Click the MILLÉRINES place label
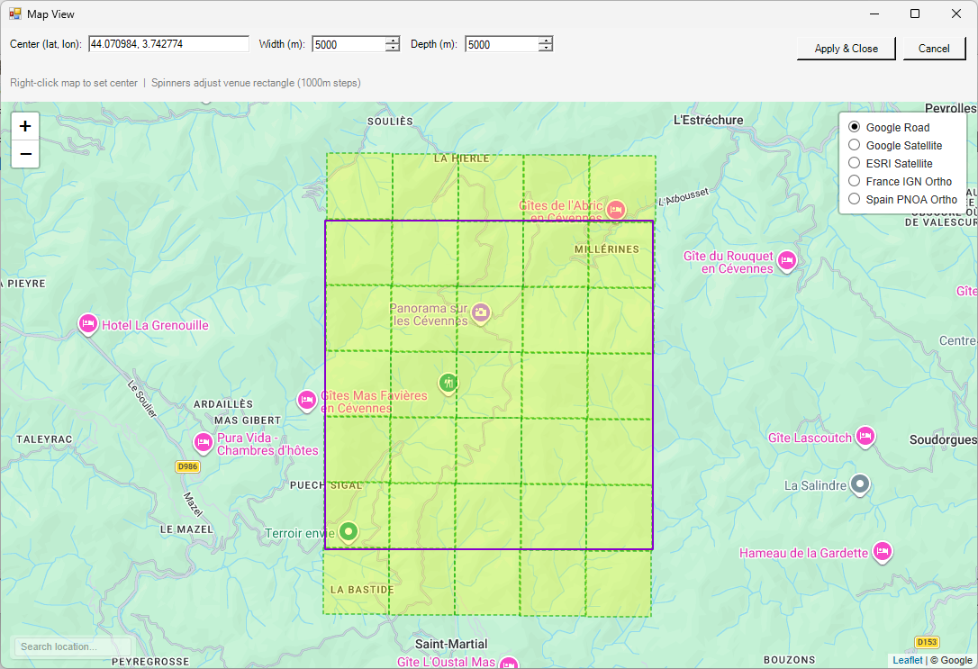The width and height of the screenshot is (978, 669). tap(606, 249)
